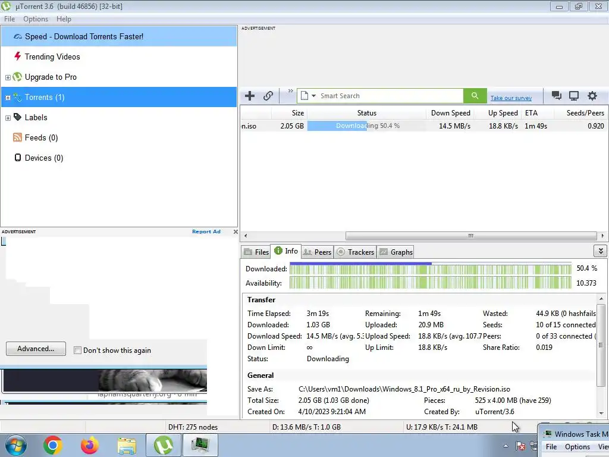Image resolution: width=609 pixels, height=457 pixels.
Task: Collapse the detail pane with chevron button
Action: (x=601, y=251)
